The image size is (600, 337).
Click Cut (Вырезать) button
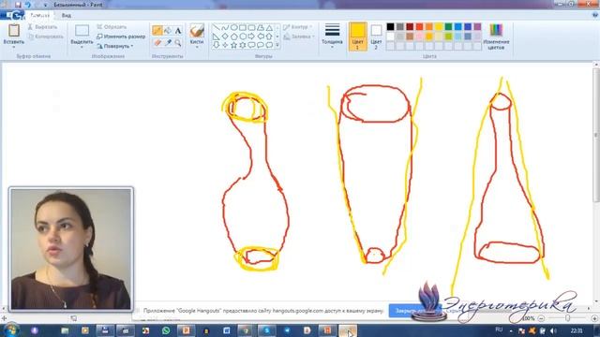[x=42, y=27]
